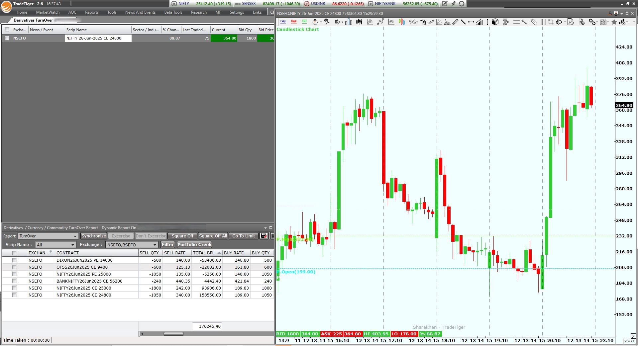The height and width of the screenshot is (346, 638).
Task: Click the scrollbar left arrow under report
Action: 142,334
